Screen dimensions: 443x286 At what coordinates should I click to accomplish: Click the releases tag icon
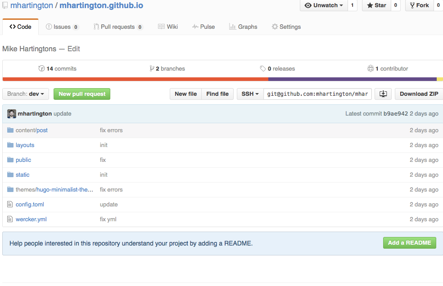click(x=263, y=69)
